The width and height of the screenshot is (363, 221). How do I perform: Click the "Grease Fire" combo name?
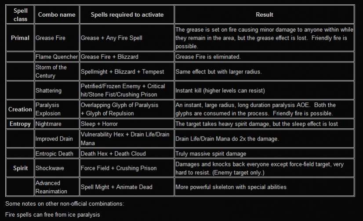(x=51, y=38)
